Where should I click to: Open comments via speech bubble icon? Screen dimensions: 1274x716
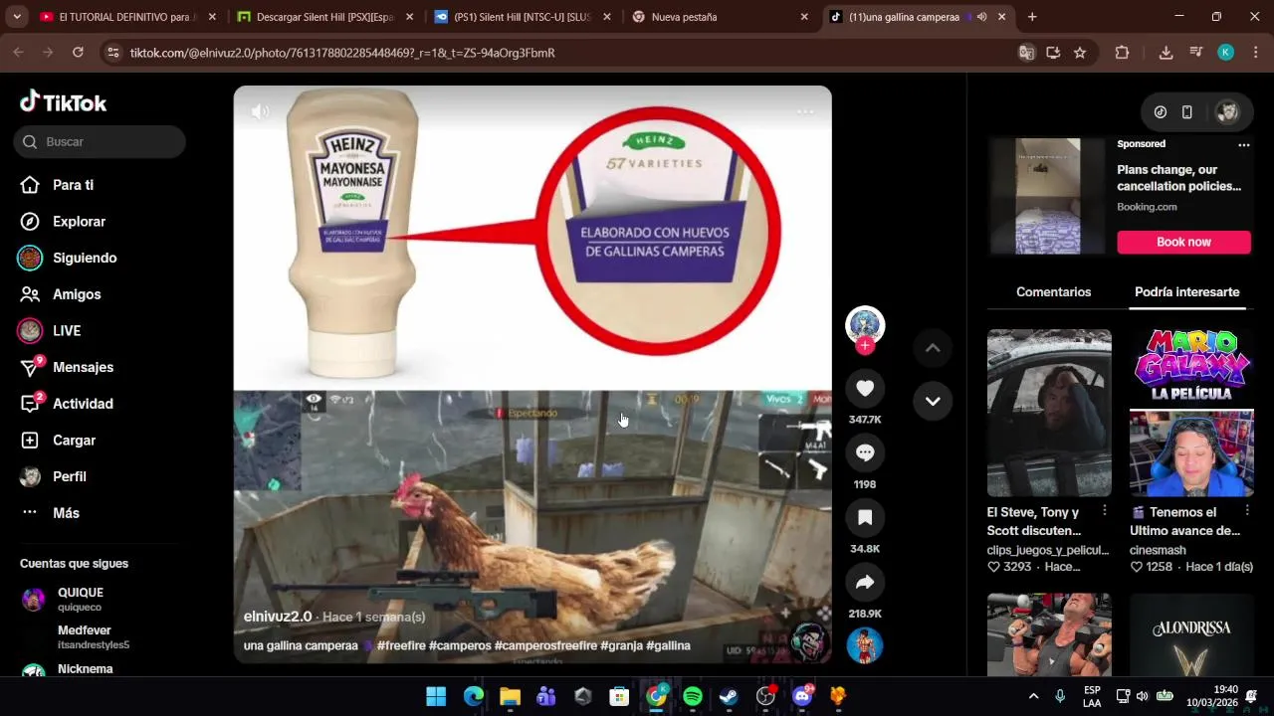point(865,452)
